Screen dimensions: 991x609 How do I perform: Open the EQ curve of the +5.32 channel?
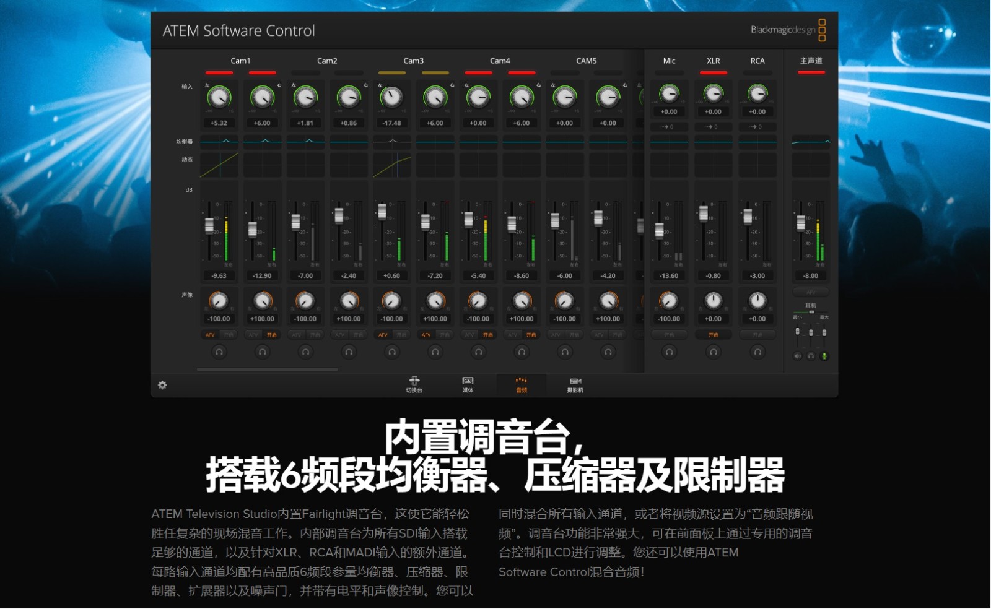(219, 142)
